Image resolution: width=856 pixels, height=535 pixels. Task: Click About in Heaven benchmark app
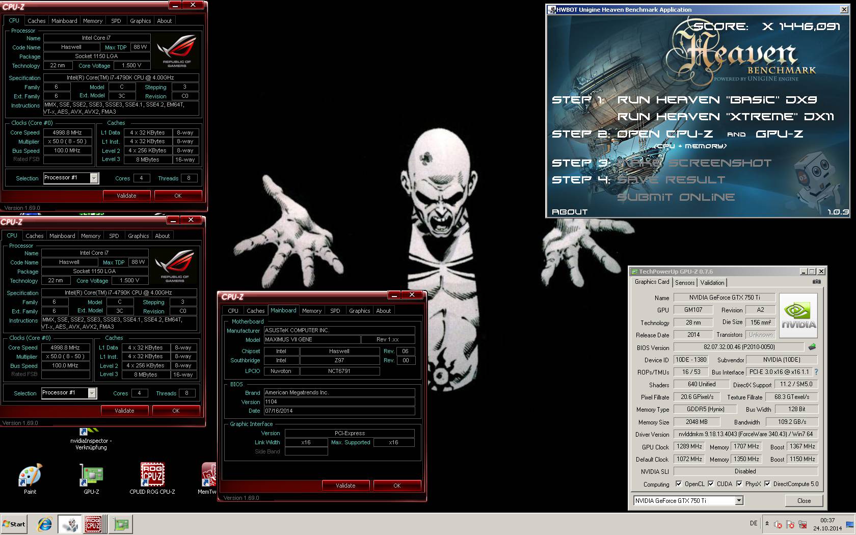point(570,212)
